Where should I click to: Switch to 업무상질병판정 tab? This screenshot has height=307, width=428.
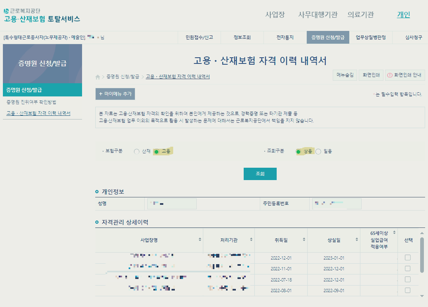point(371,37)
